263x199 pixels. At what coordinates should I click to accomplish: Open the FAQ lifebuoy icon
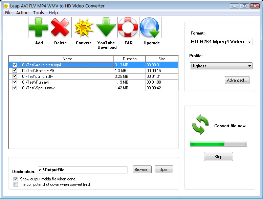(128, 27)
